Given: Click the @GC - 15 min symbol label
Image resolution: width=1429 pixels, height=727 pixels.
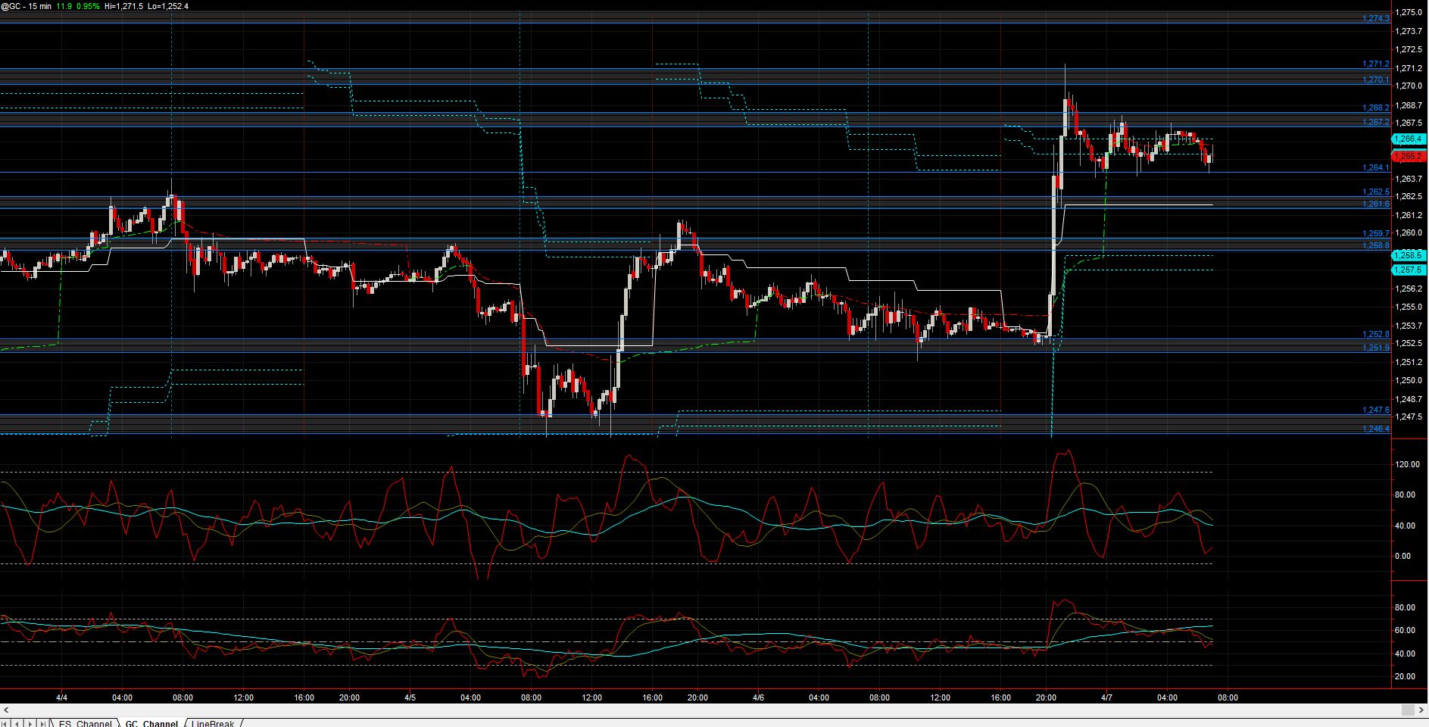Looking at the screenshot, I should [x=26, y=6].
